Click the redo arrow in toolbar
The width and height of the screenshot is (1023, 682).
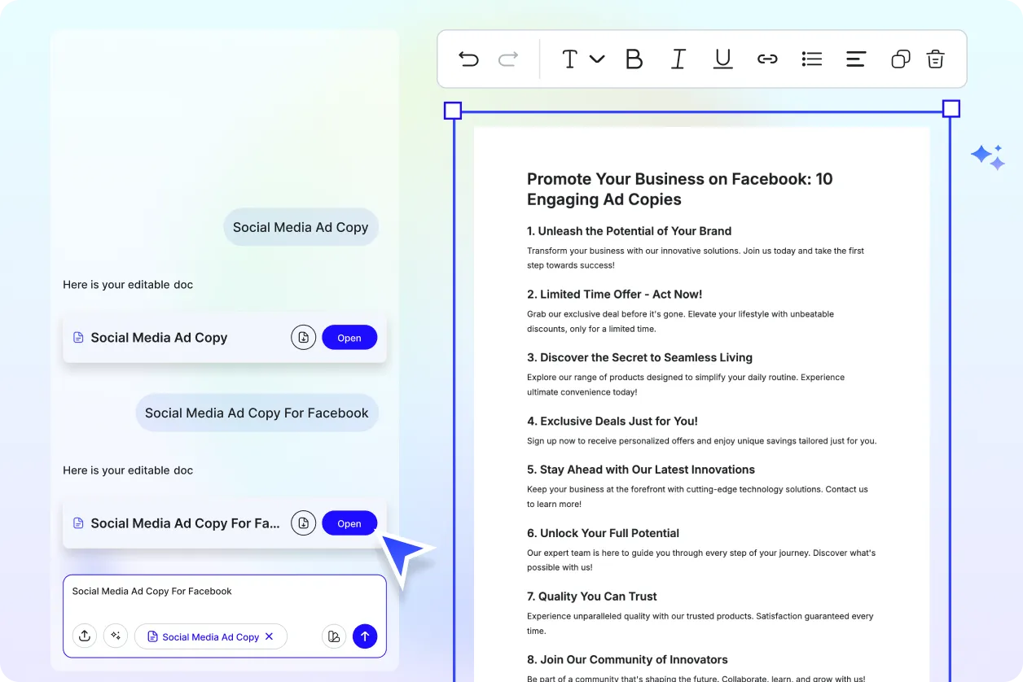point(508,59)
